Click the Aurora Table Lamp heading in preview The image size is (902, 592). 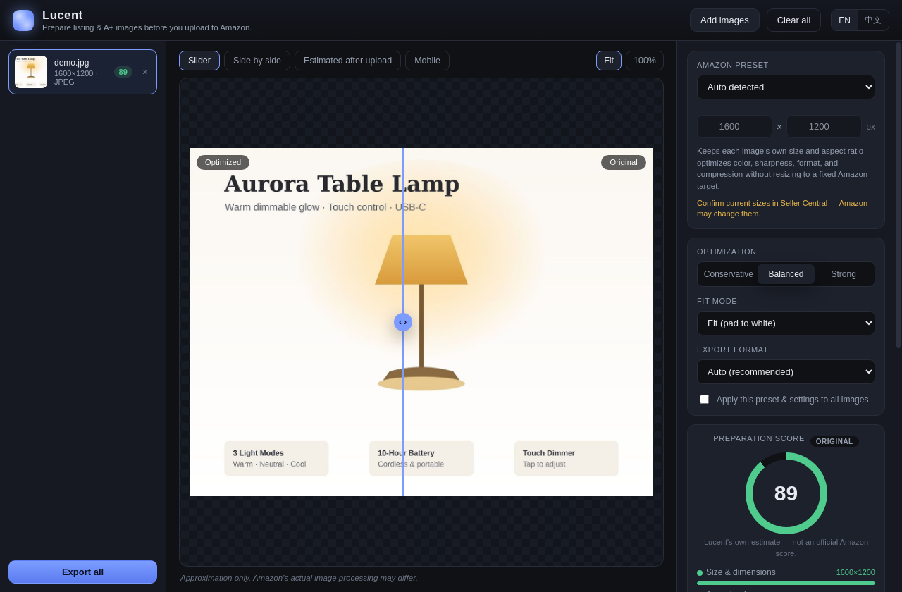[342, 184]
